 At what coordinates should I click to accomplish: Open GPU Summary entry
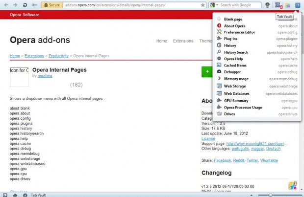click(257, 101)
